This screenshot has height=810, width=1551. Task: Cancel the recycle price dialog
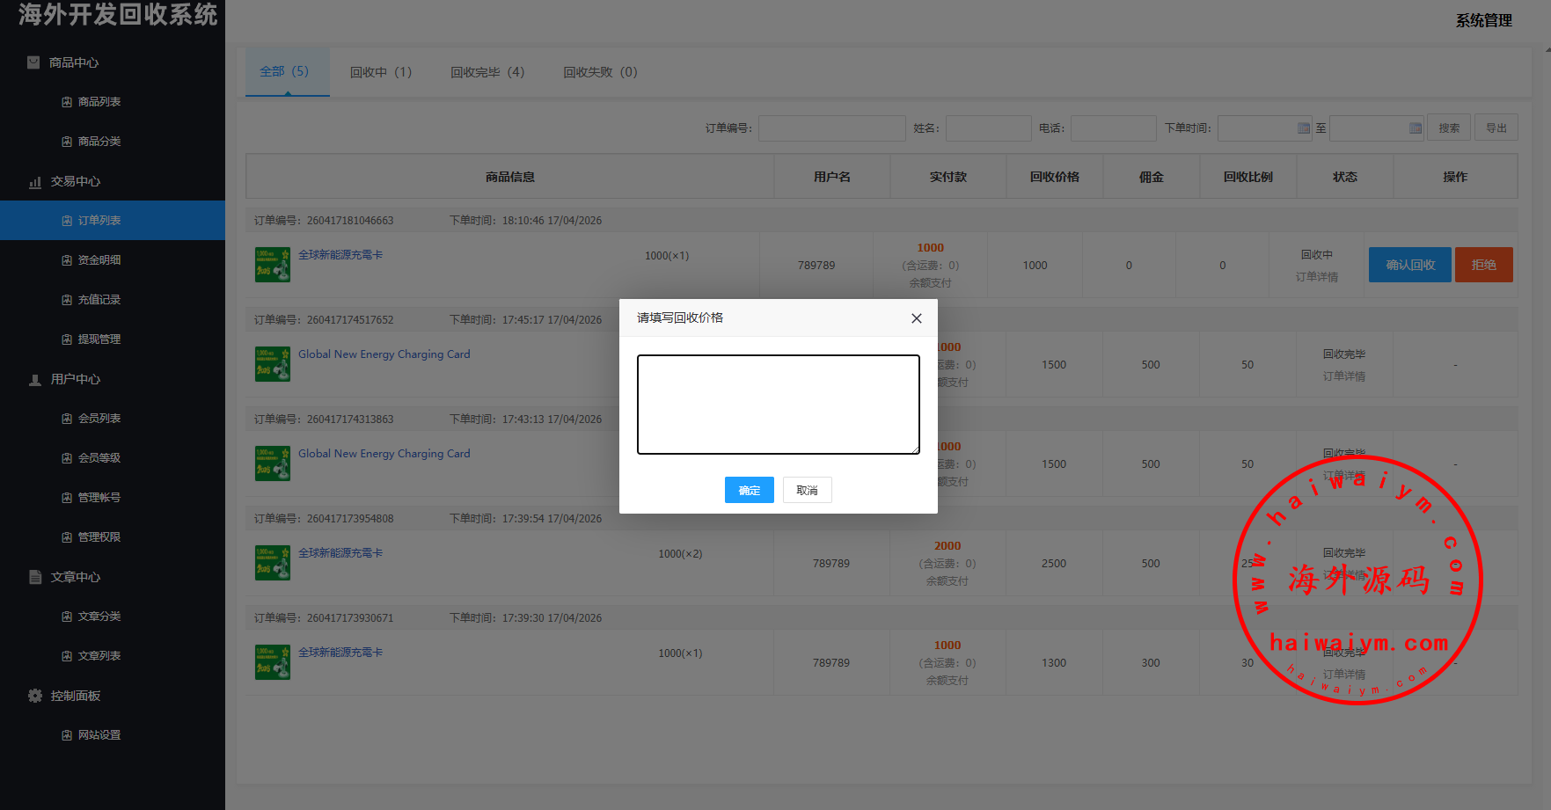click(x=807, y=490)
